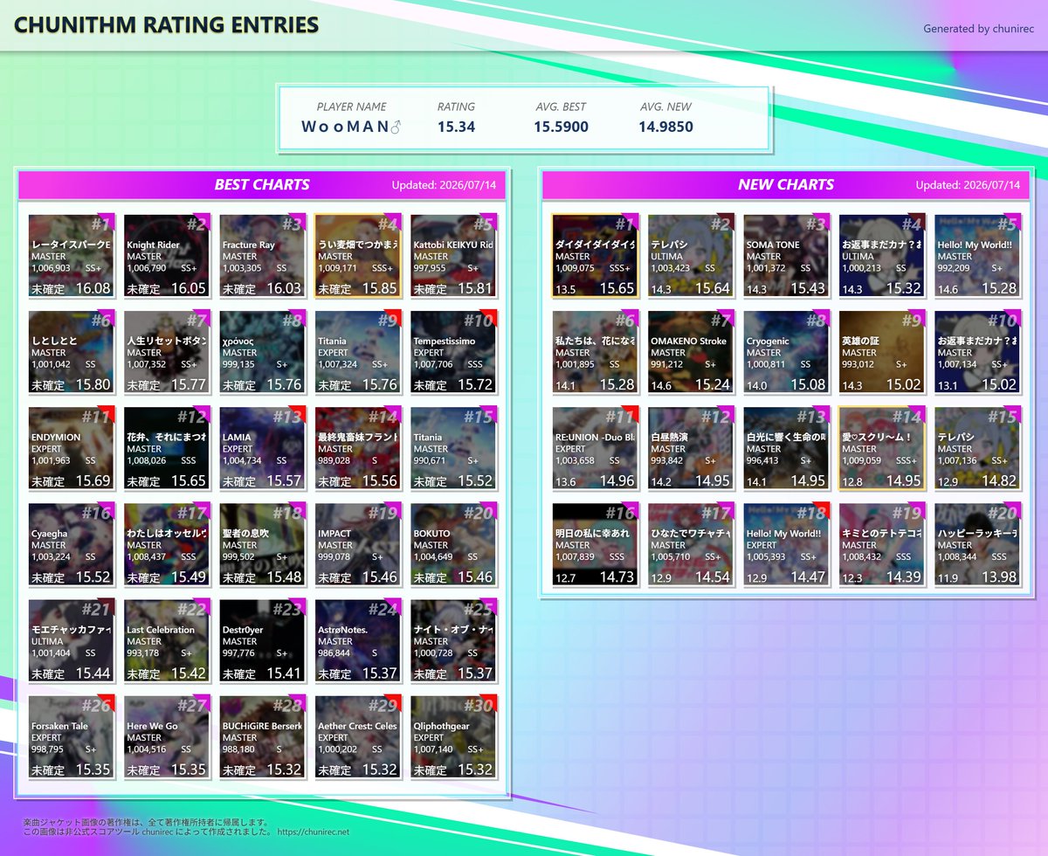Open the 明日の私に幸あれ card
Image resolution: width=1048 pixels, height=856 pixels.
point(596,545)
